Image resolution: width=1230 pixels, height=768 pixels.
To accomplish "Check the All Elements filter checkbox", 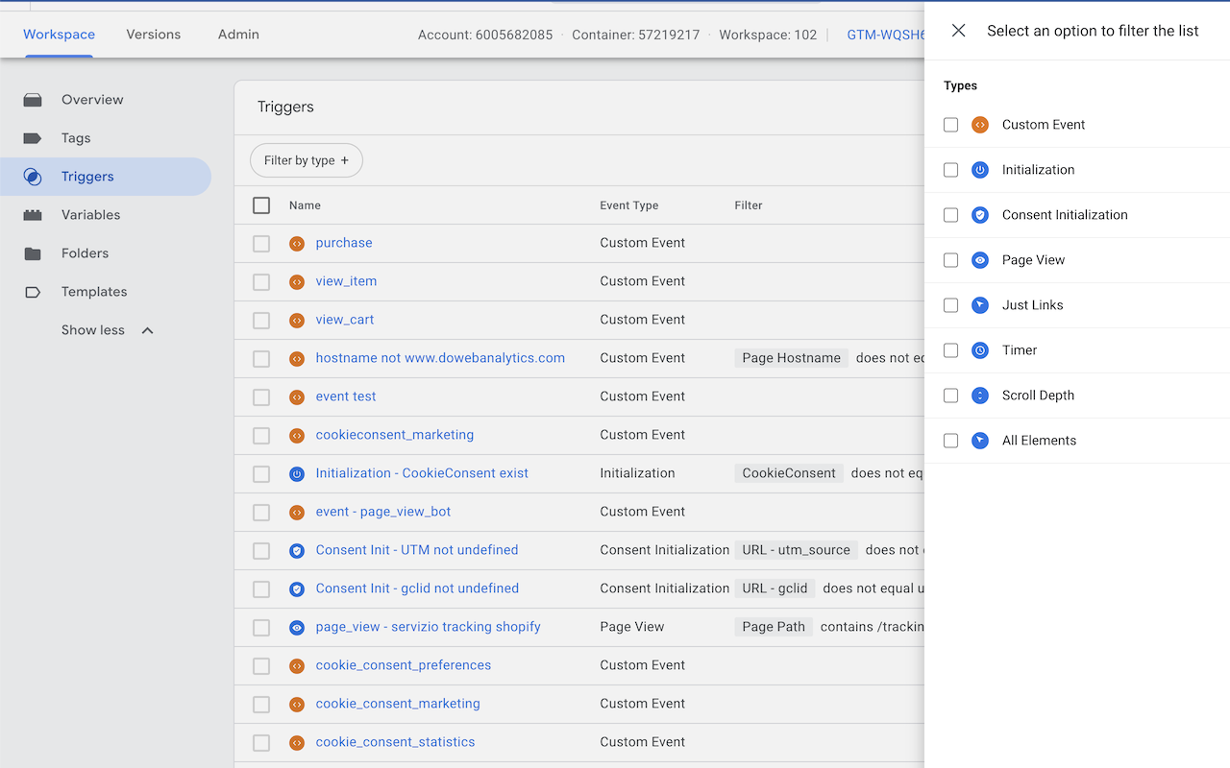I will coord(951,441).
